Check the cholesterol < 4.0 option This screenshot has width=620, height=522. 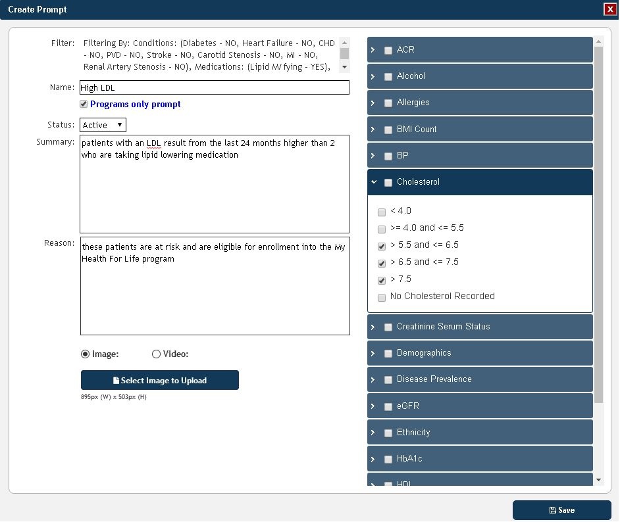[382, 212]
